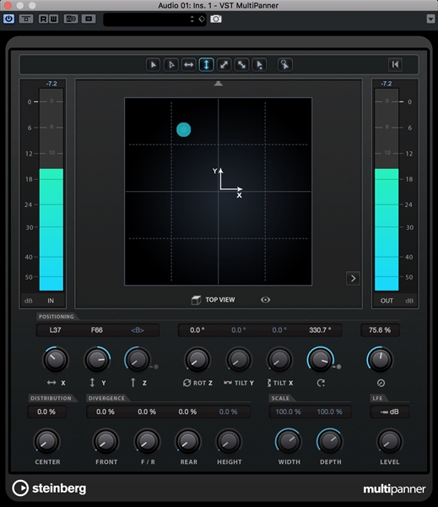This screenshot has width=438, height=507.
Task: Select the standard arrow positioning tool
Action: (x=154, y=65)
